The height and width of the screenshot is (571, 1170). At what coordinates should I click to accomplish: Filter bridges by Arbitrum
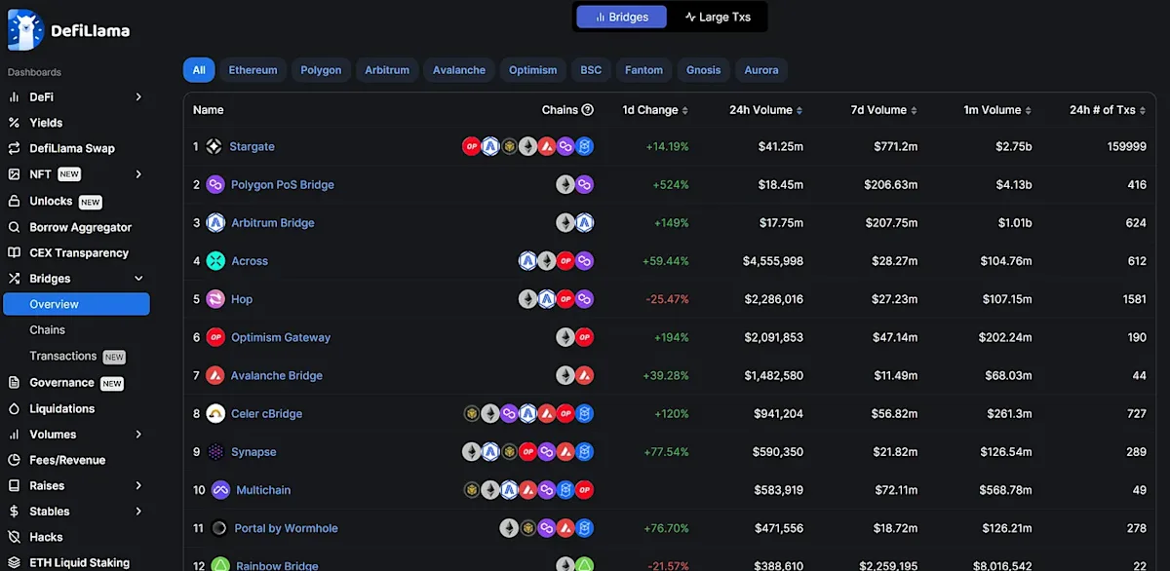coord(387,70)
